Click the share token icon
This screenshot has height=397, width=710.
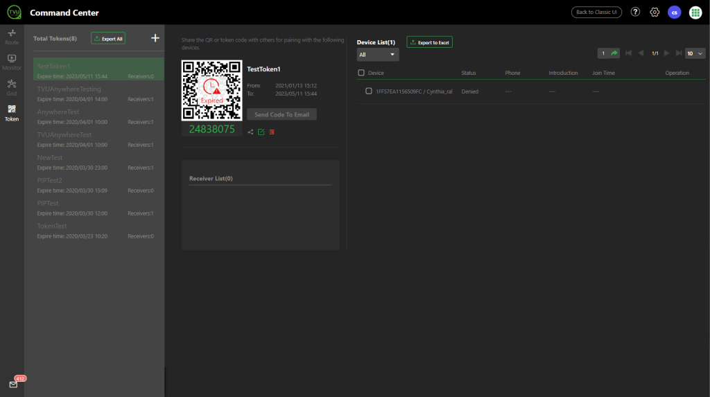pos(250,132)
